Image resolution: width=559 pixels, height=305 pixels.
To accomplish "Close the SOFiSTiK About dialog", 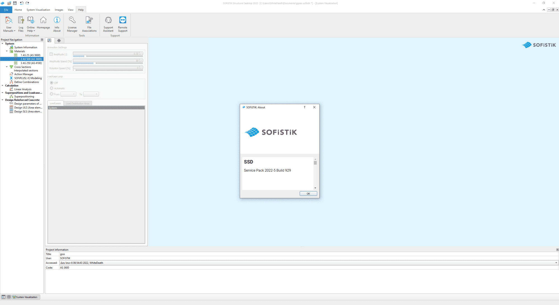I will click(x=314, y=107).
